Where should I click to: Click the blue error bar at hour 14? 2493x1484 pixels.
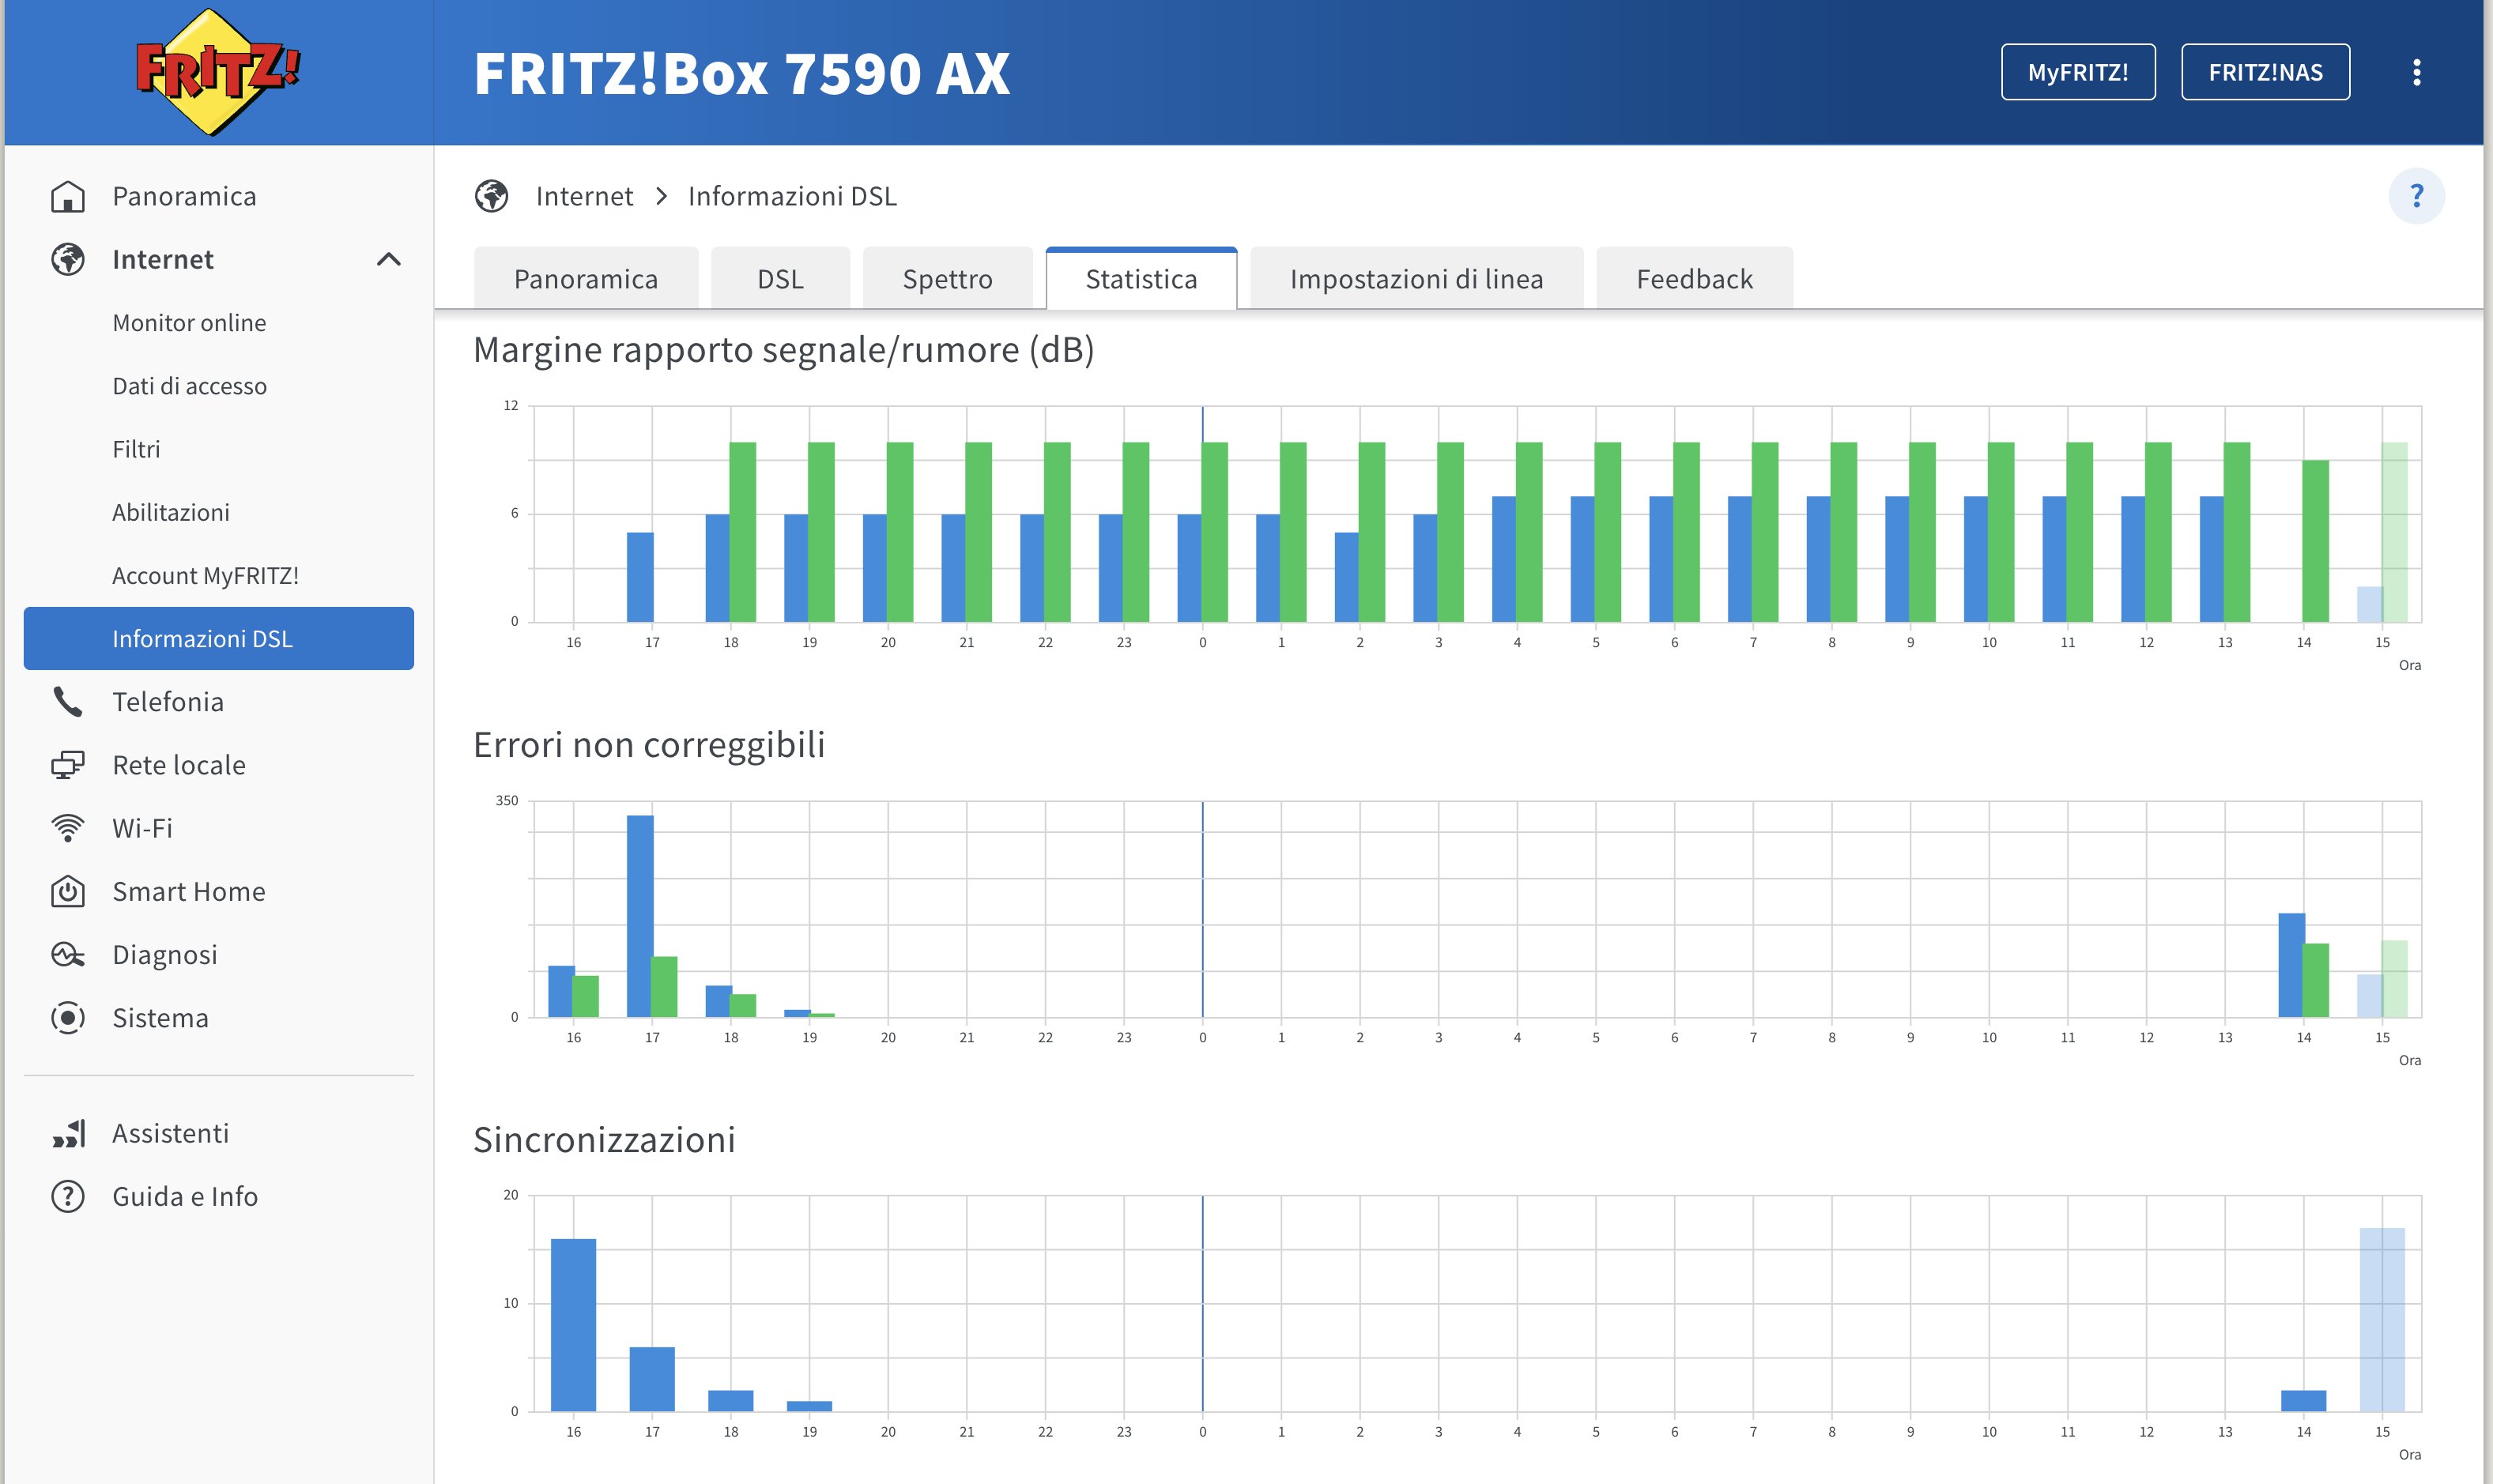click(2291, 965)
